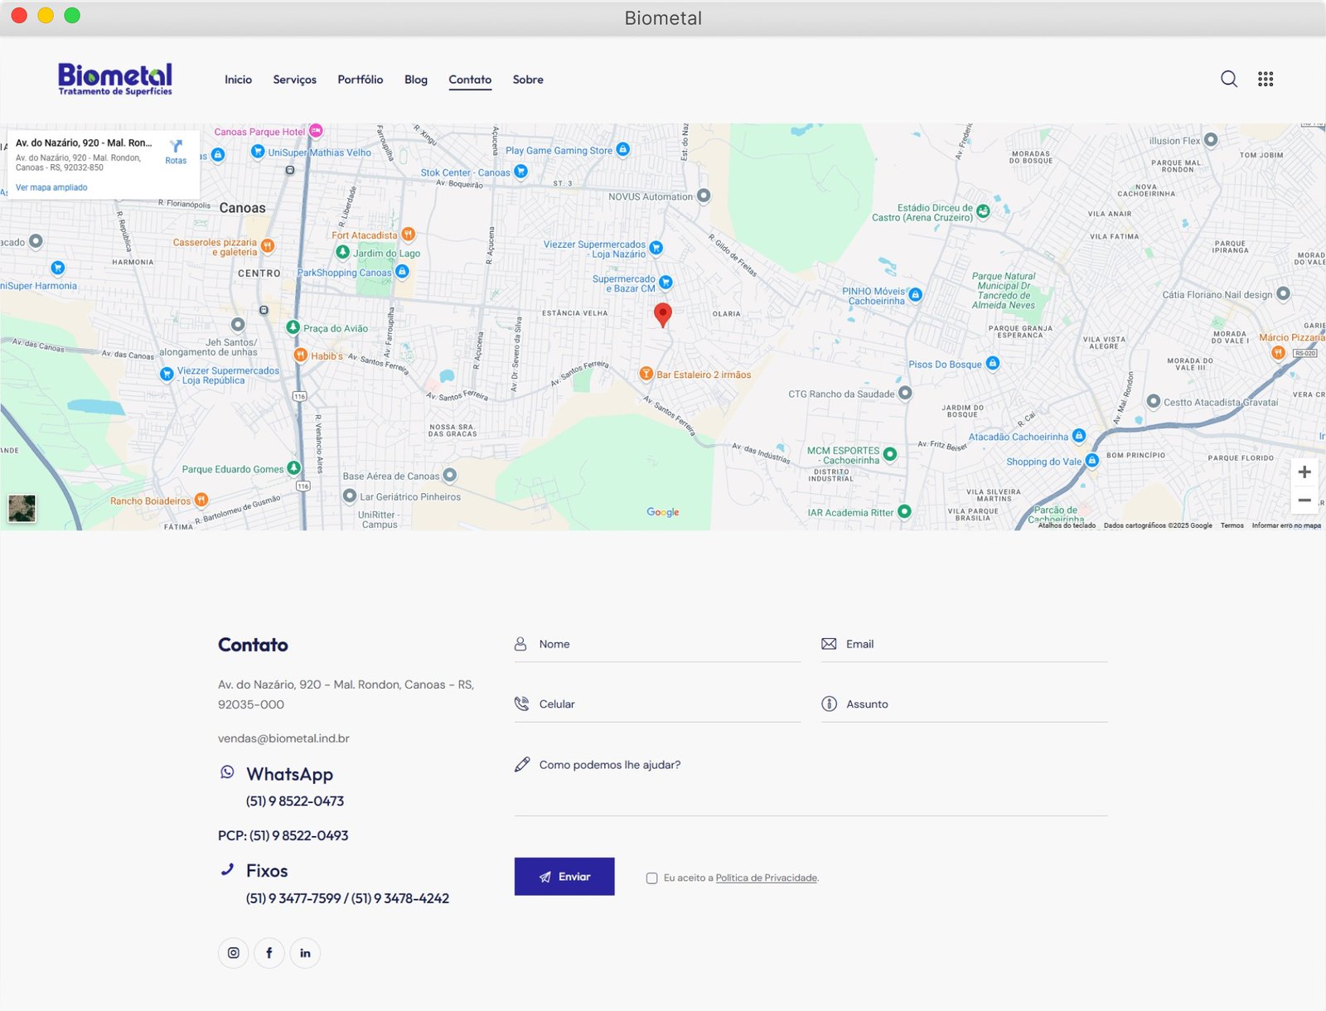Zoom in on the map
The image size is (1326, 1011).
coord(1304,472)
